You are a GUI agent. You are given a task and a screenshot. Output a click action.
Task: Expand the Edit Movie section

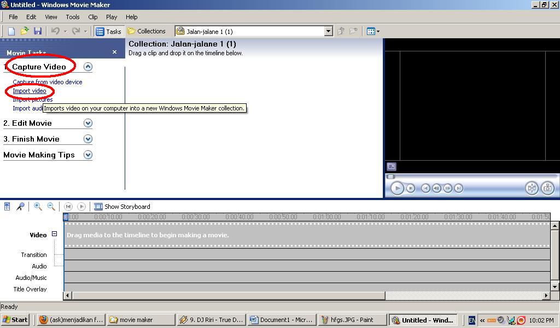click(88, 123)
